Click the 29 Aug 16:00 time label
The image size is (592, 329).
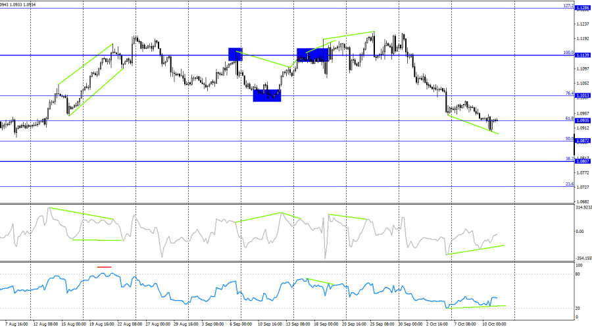[x=186, y=324]
